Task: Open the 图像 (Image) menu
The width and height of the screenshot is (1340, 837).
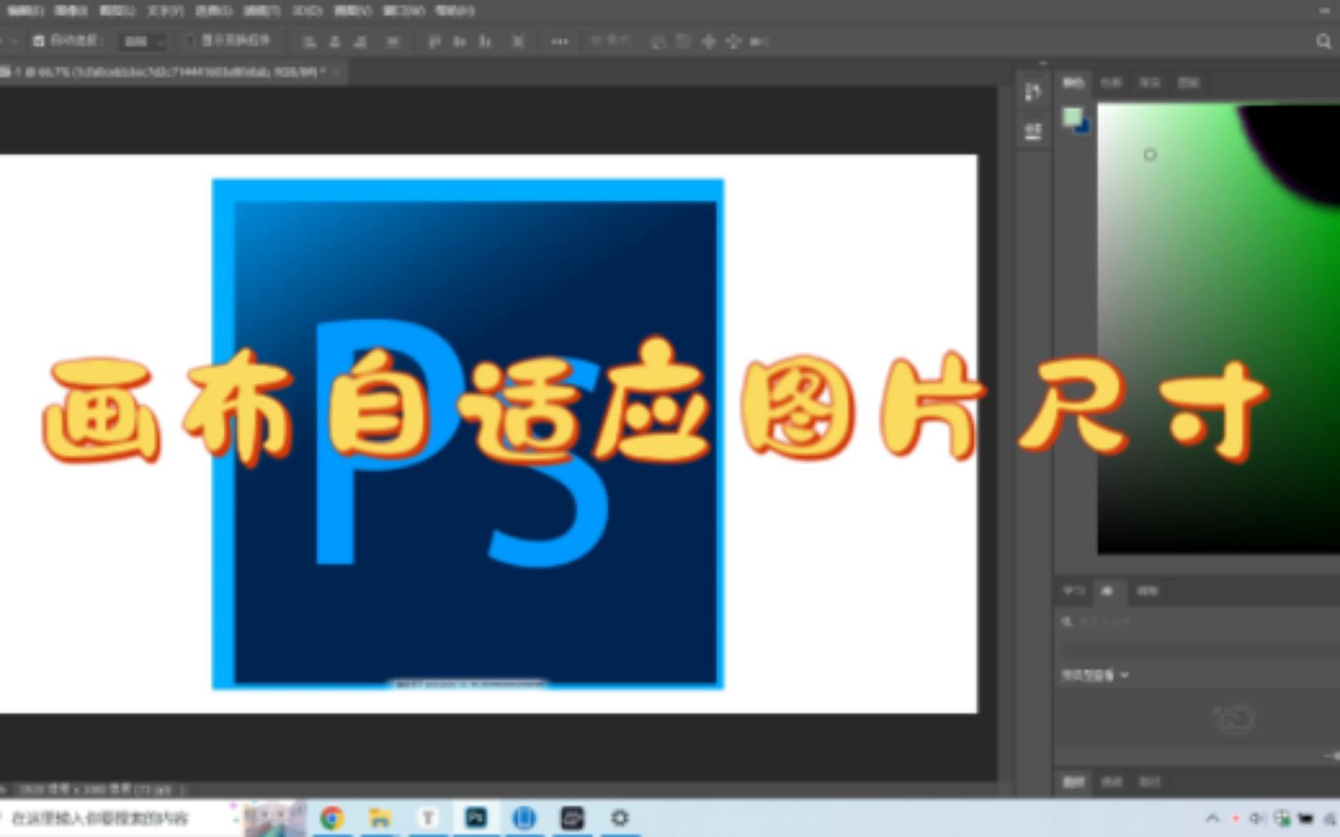Action: click(x=71, y=11)
